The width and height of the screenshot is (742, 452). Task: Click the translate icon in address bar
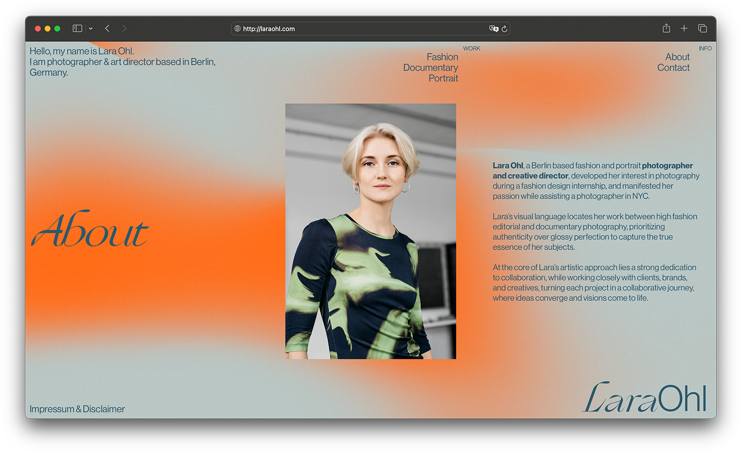click(494, 29)
